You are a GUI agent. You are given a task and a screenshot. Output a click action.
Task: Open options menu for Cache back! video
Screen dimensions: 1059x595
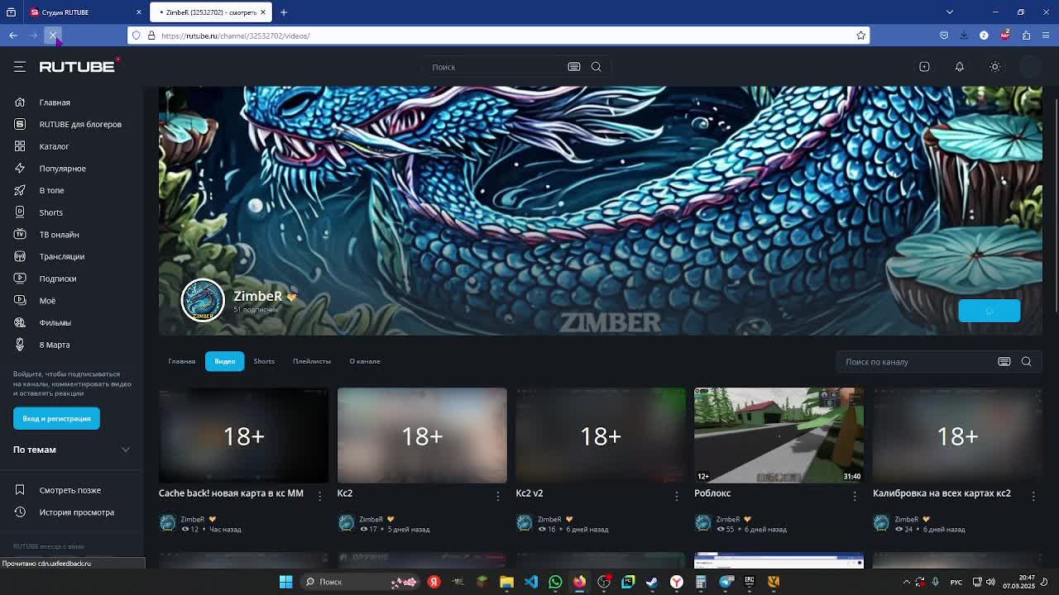pyautogui.click(x=319, y=496)
